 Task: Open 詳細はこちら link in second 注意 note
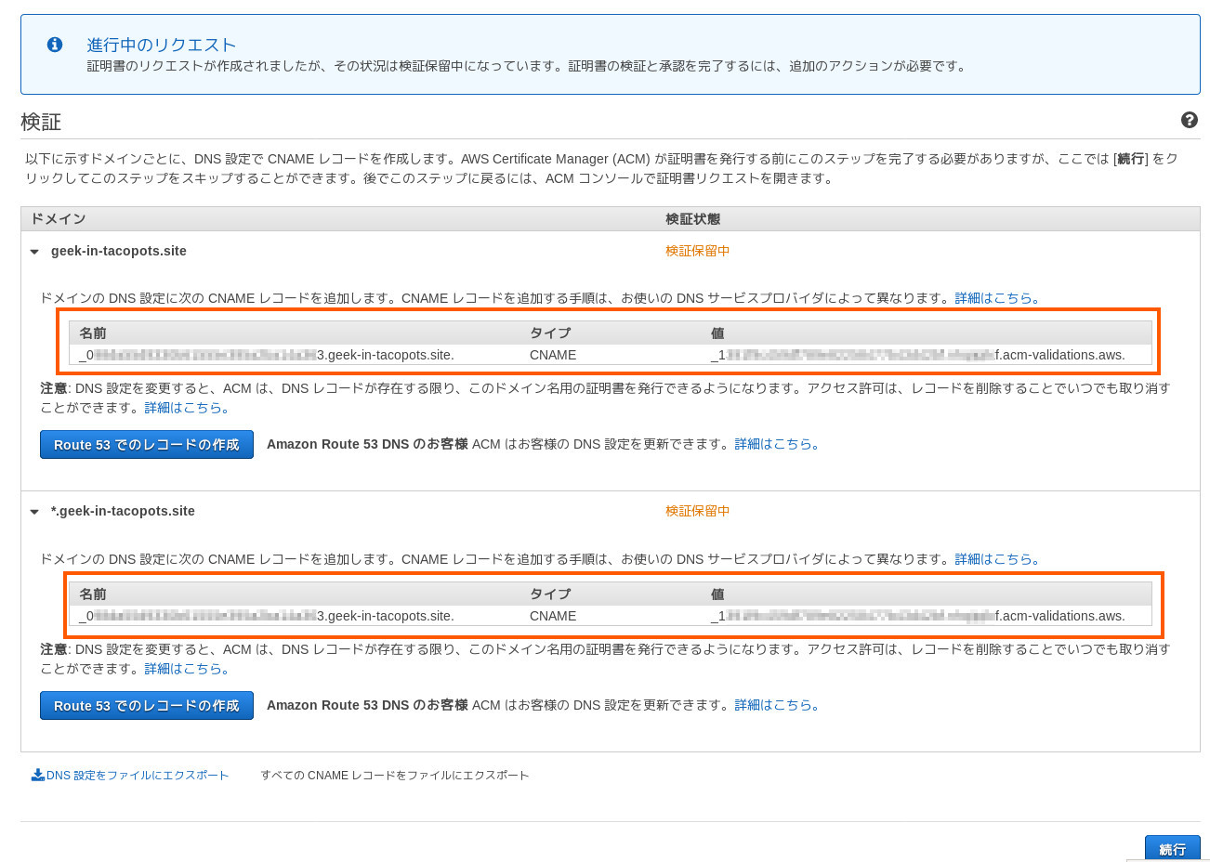pyautogui.click(x=187, y=669)
